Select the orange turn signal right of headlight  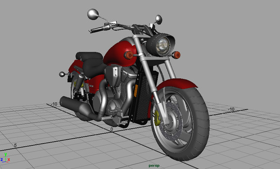point(177,55)
